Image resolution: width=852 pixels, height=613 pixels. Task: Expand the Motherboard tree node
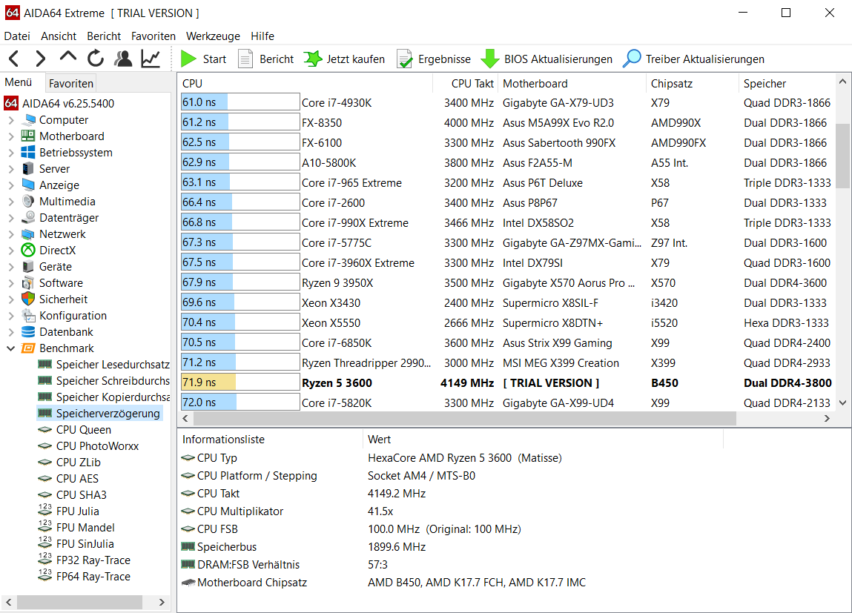coord(11,136)
